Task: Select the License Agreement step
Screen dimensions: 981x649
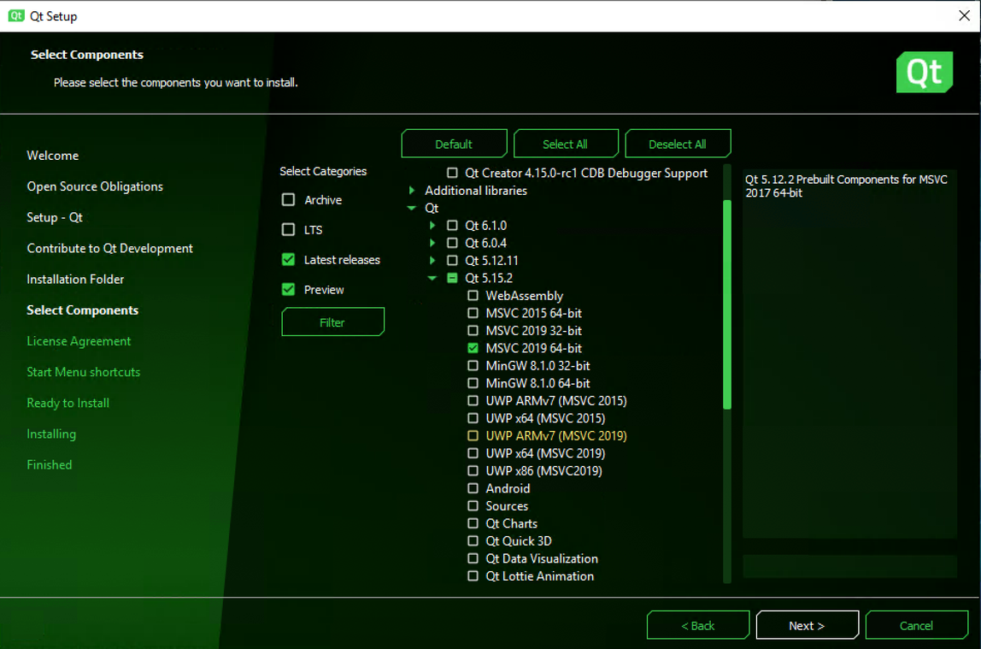Action: click(79, 341)
